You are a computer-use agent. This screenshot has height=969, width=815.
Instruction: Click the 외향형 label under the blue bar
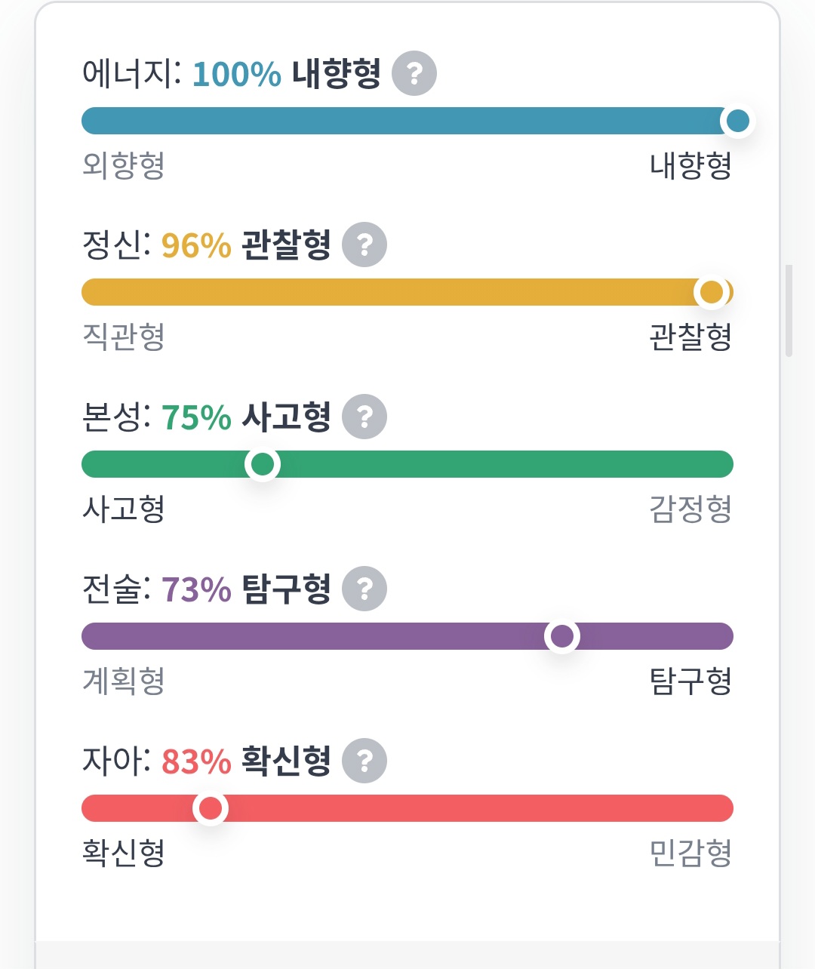(x=124, y=165)
